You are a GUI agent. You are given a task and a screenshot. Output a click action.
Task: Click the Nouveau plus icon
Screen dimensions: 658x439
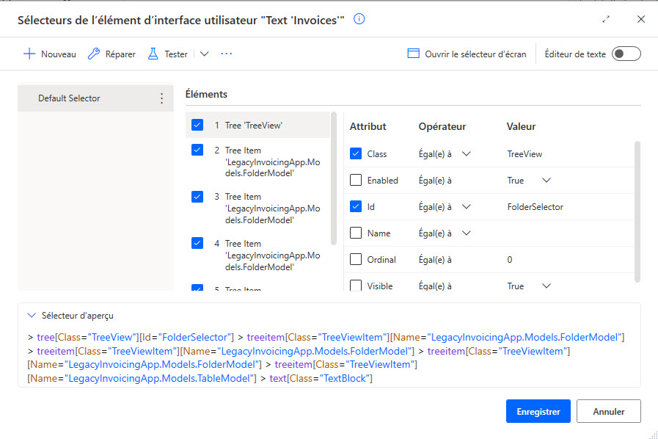point(29,54)
